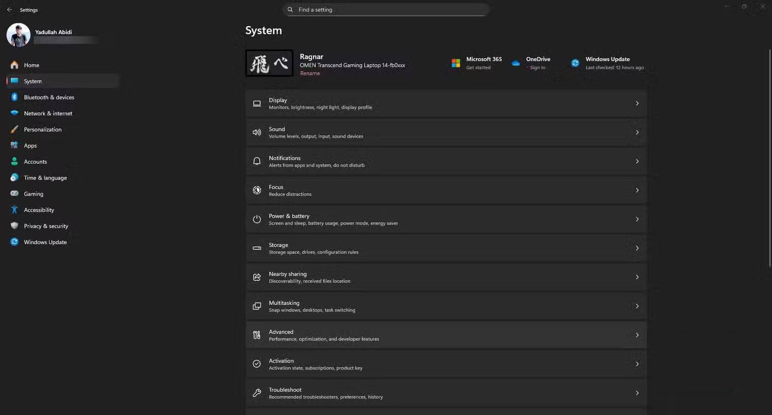772x415 pixels.
Task: Click the Personalization paintbrush icon
Action: 14,129
